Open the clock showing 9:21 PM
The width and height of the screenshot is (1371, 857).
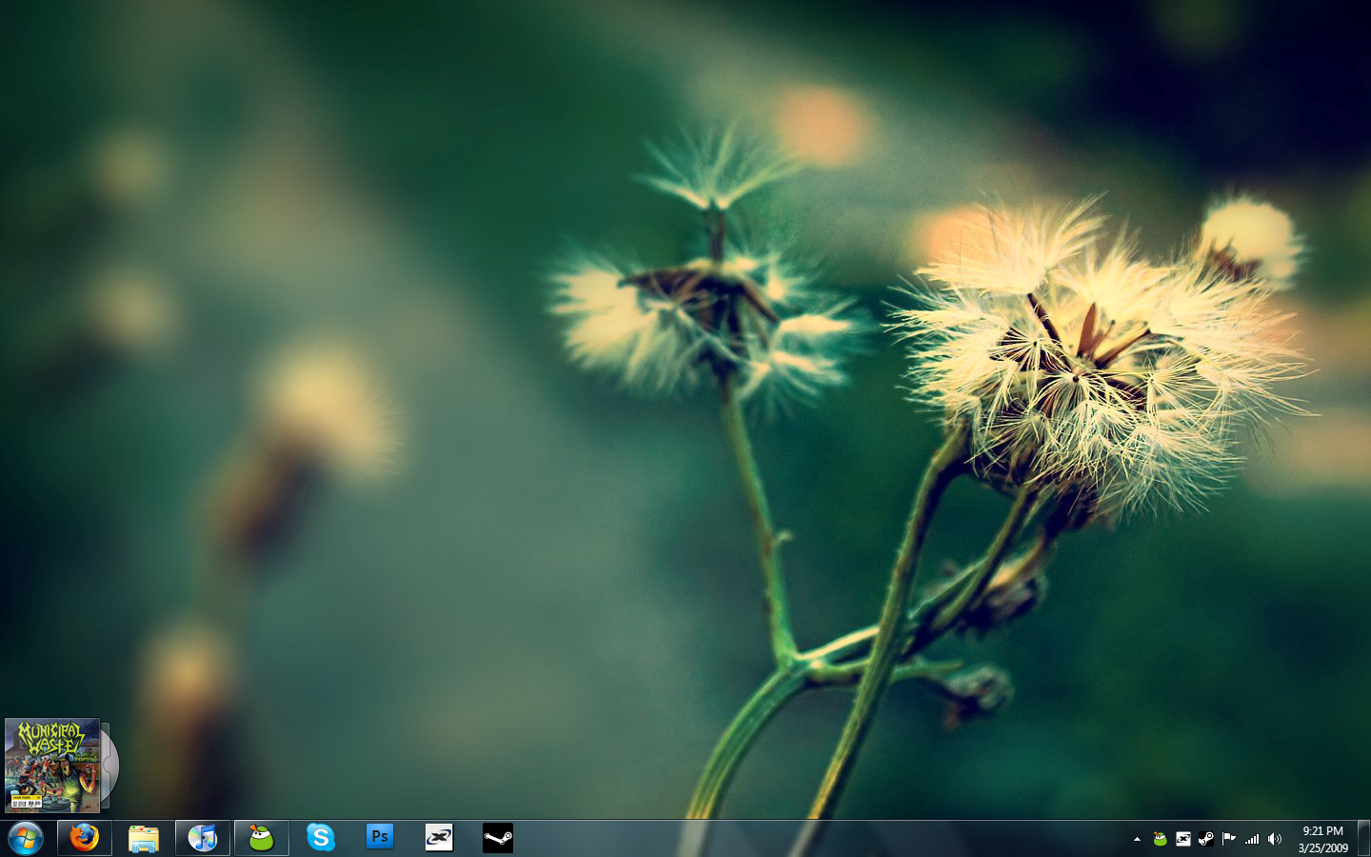pos(1322,839)
